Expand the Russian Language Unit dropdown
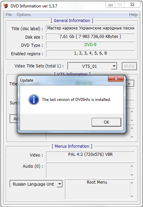Viewport: 143px width, 207px height. point(59,184)
